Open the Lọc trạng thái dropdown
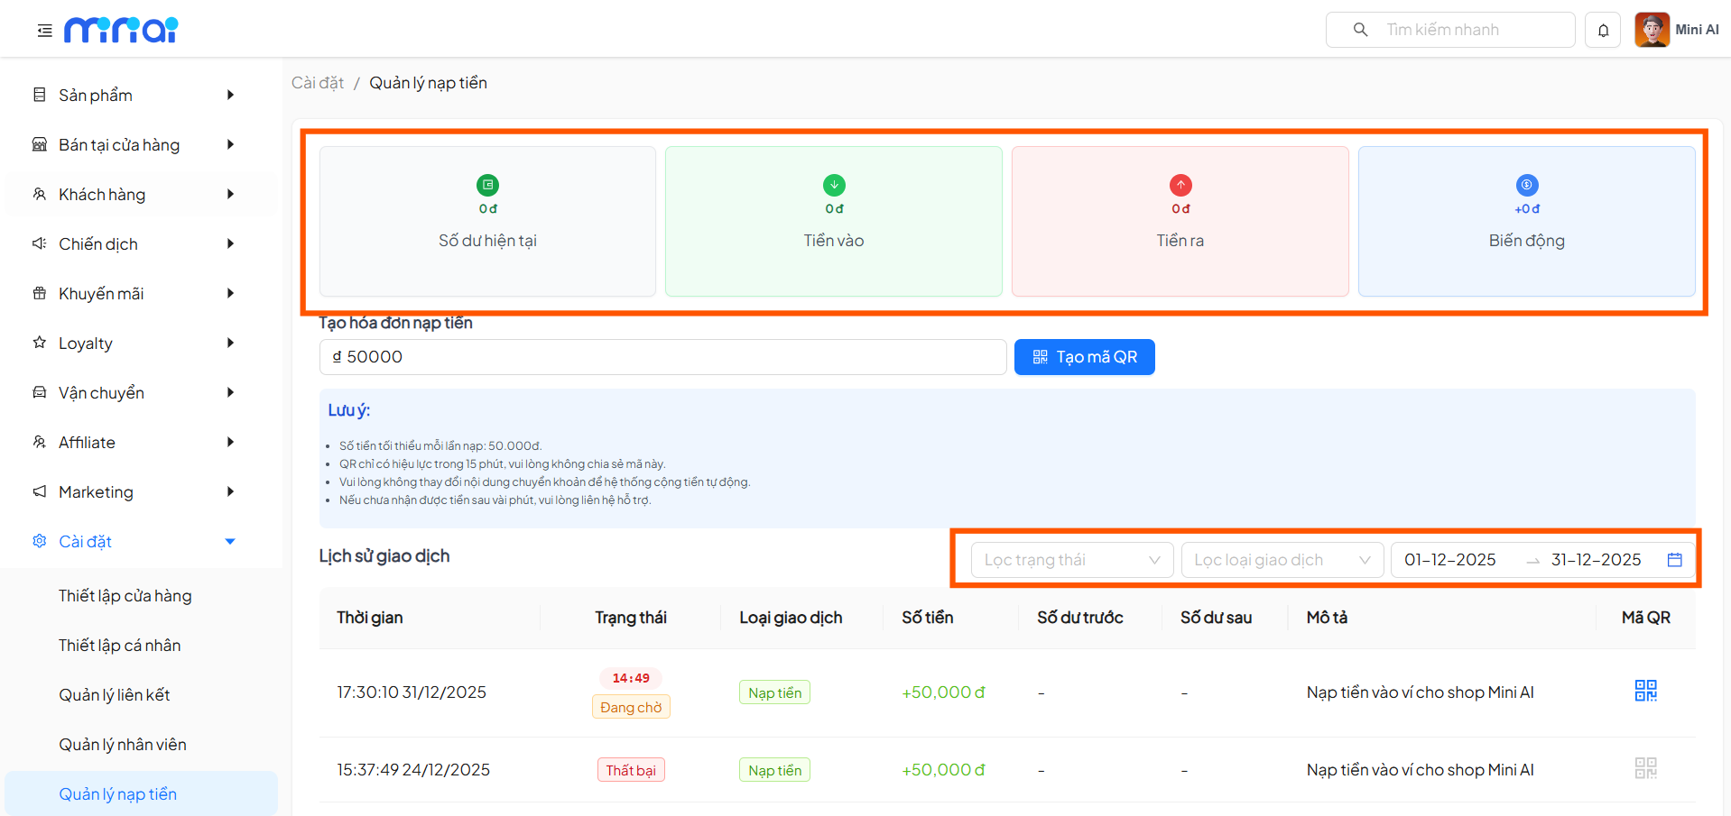The height and width of the screenshot is (816, 1731). coord(1071,559)
